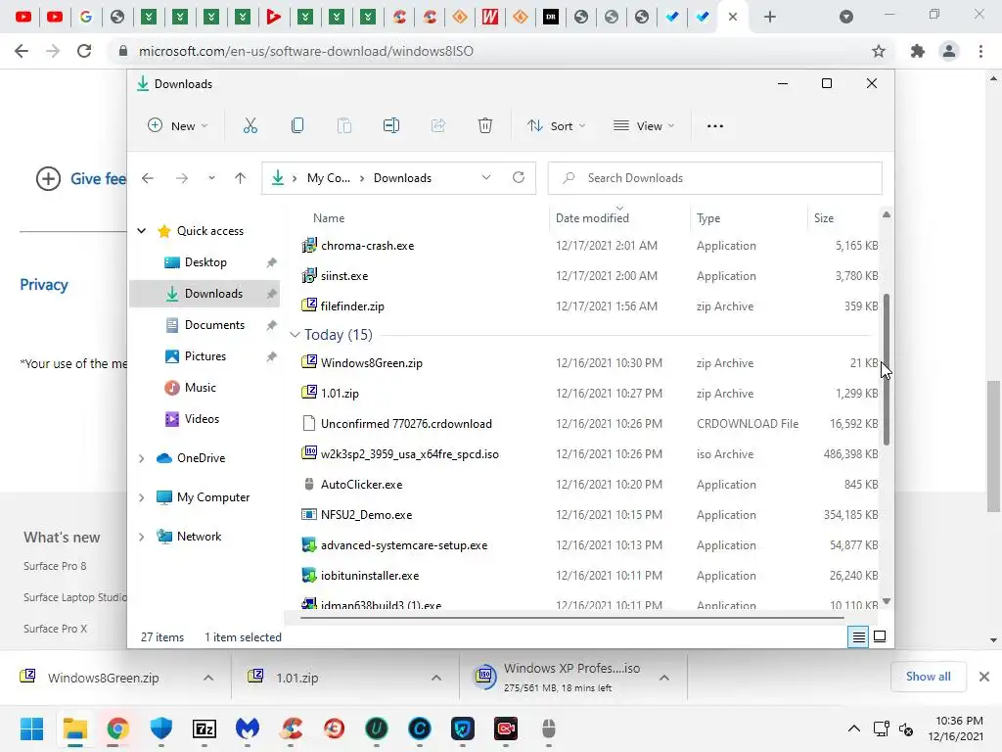Expand the OneDrive tree node
The image size is (1002, 752).
142,458
